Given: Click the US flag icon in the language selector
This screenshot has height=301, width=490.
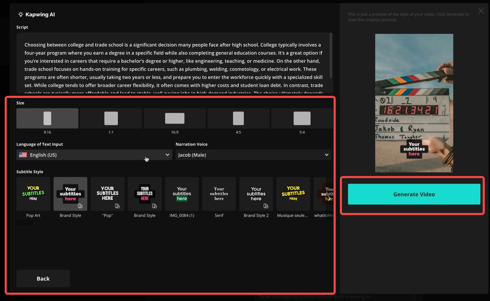Looking at the screenshot, I should click(23, 155).
